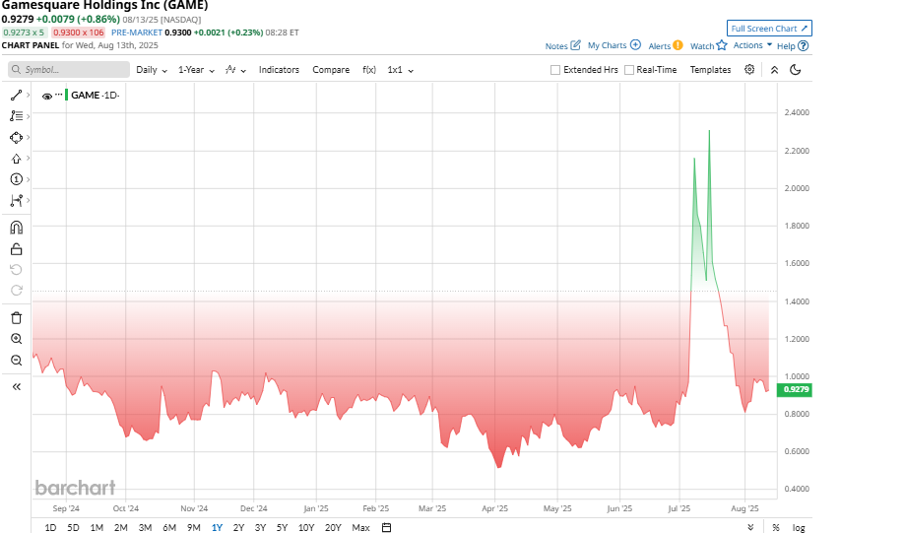Viewport: 905px width, 533px height.
Task: Select the 1M range
Action: coord(97,527)
